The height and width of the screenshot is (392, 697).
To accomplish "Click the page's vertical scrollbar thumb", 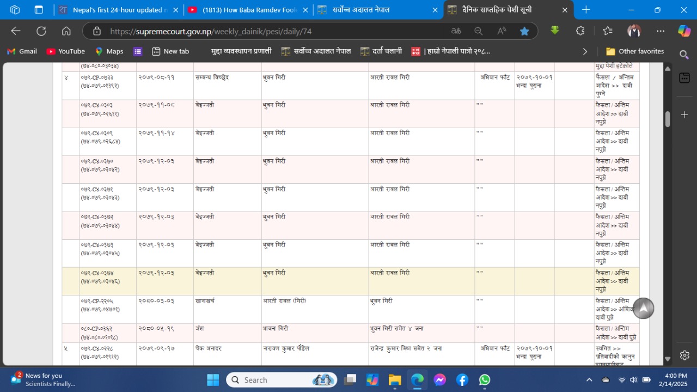I will pyautogui.click(x=668, y=119).
